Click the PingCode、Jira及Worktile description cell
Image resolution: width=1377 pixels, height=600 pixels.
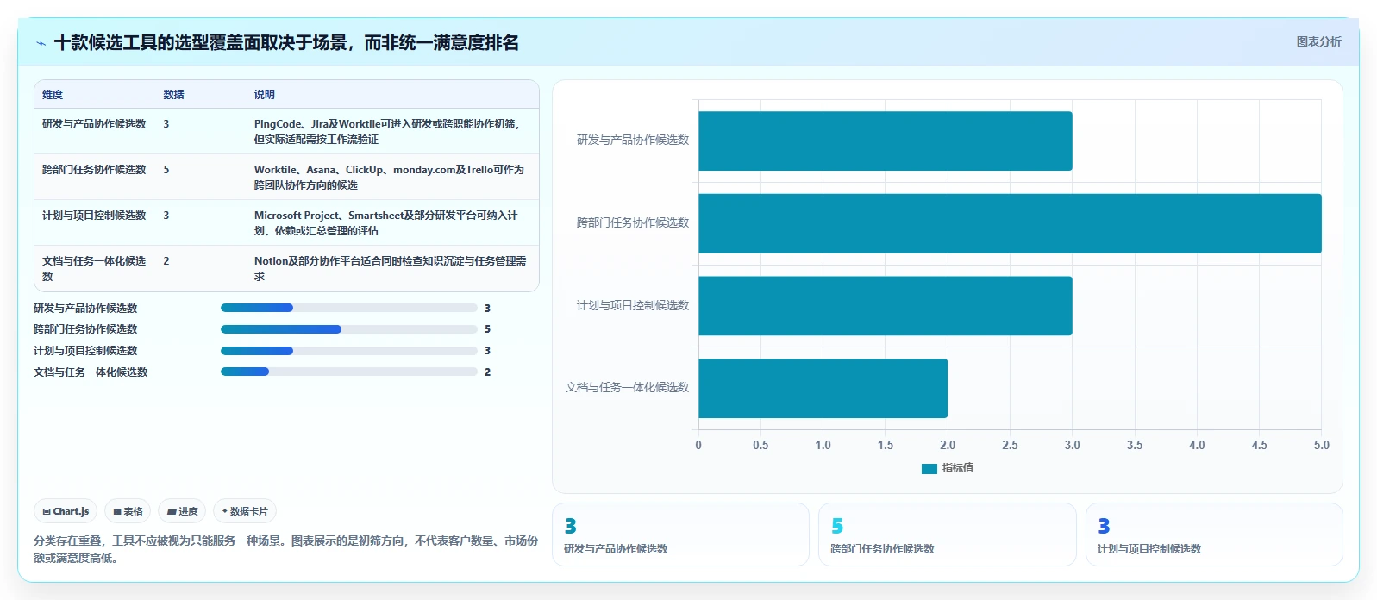389,131
